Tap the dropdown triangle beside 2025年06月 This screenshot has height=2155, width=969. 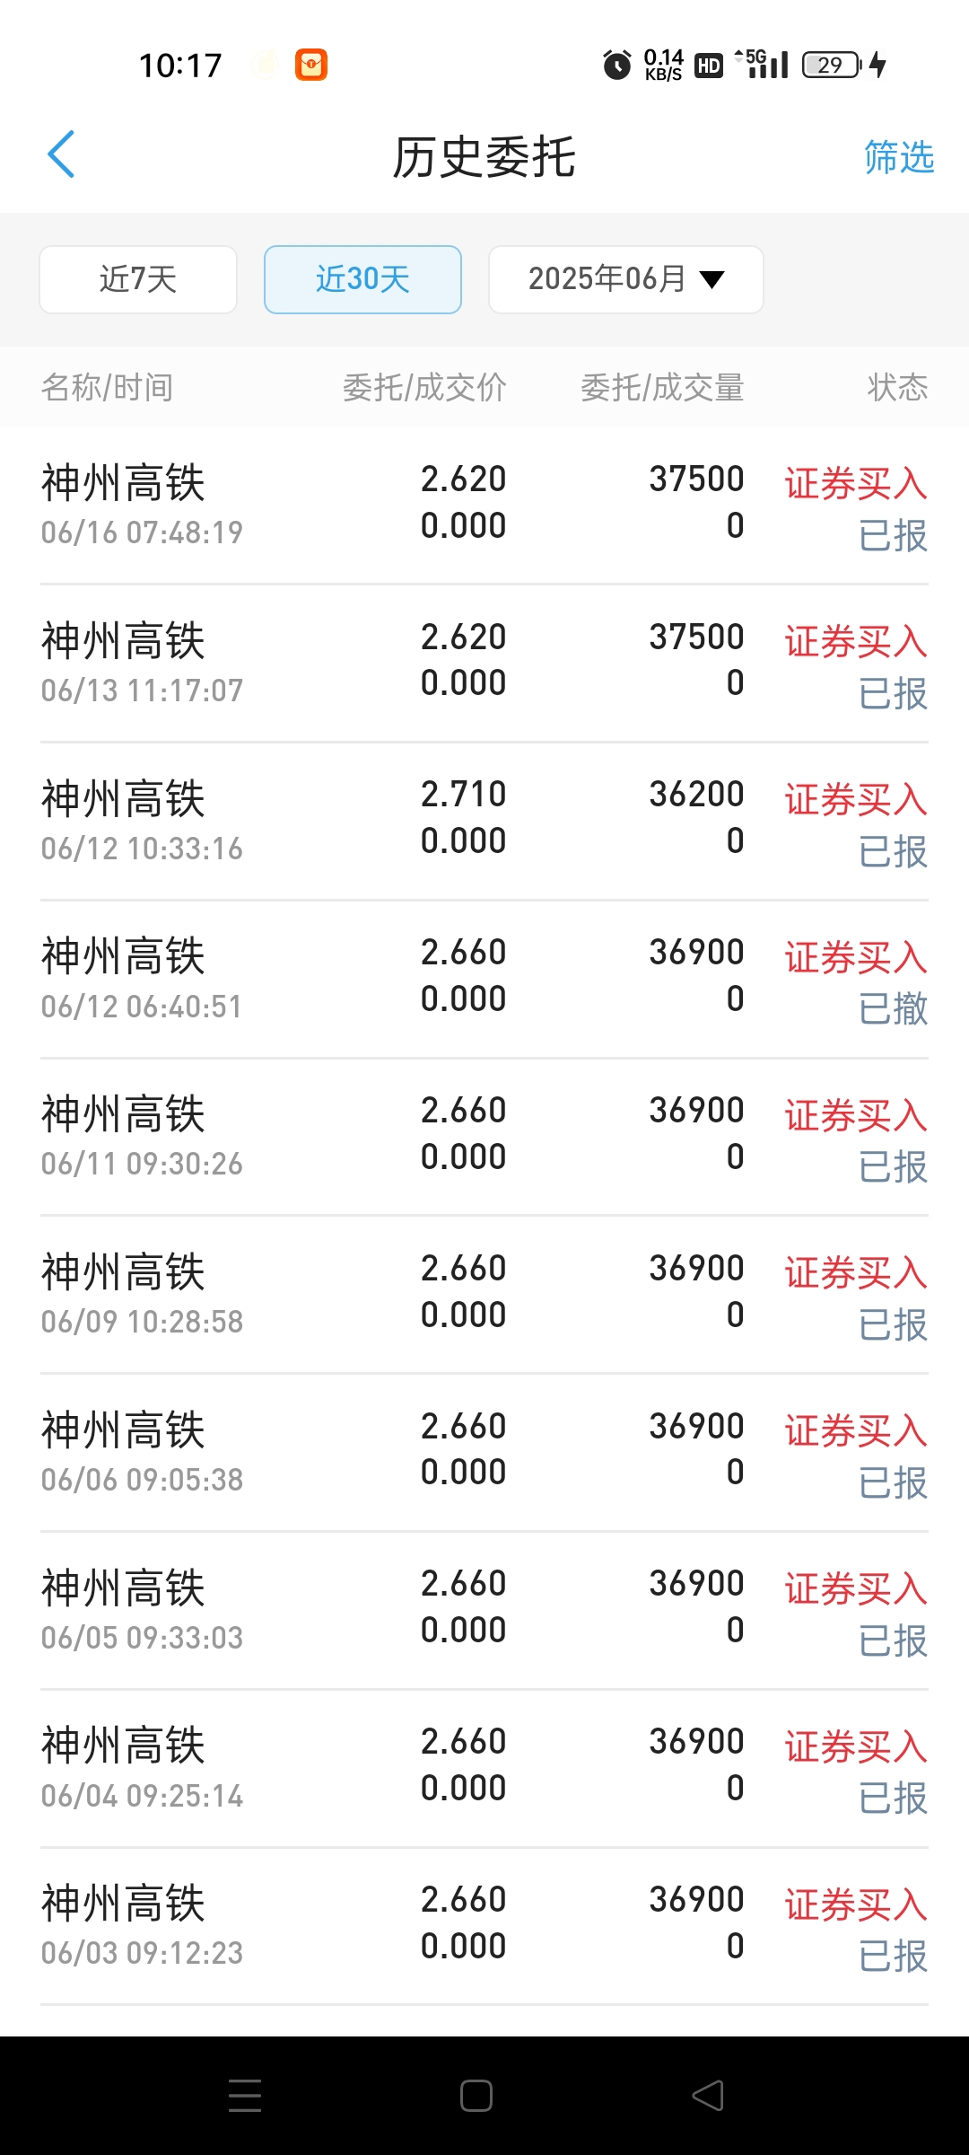tap(712, 280)
